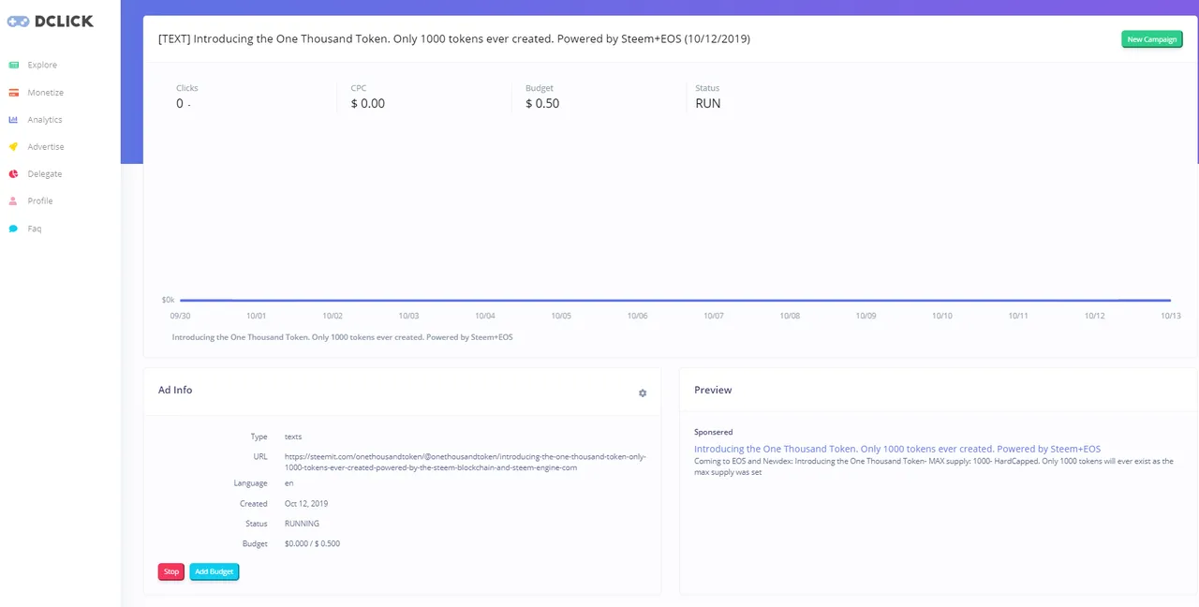1199x607 pixels.
Task: Click the chart legend campaign title
Action: (x=343, y=337)
